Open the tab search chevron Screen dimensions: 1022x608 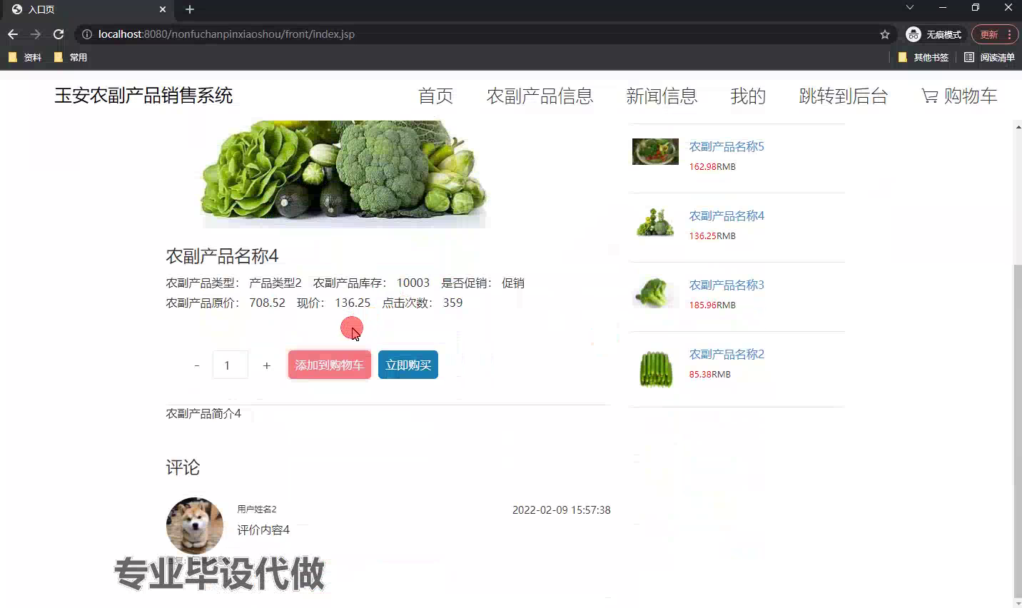tap(910, 7)
